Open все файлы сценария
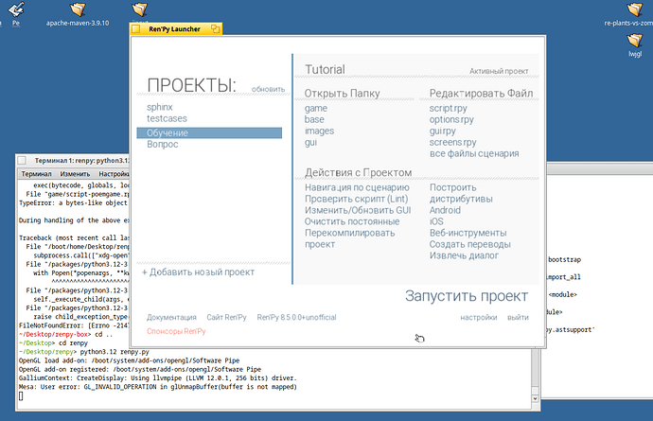 474,153
